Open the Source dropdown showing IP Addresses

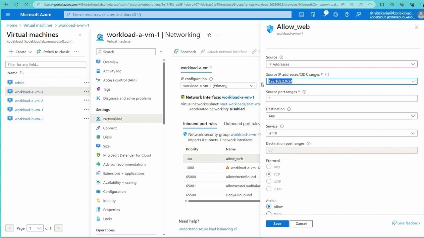(342, 64)
